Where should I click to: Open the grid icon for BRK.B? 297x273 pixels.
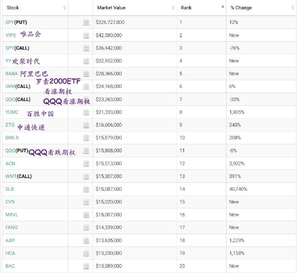[86, 138]
